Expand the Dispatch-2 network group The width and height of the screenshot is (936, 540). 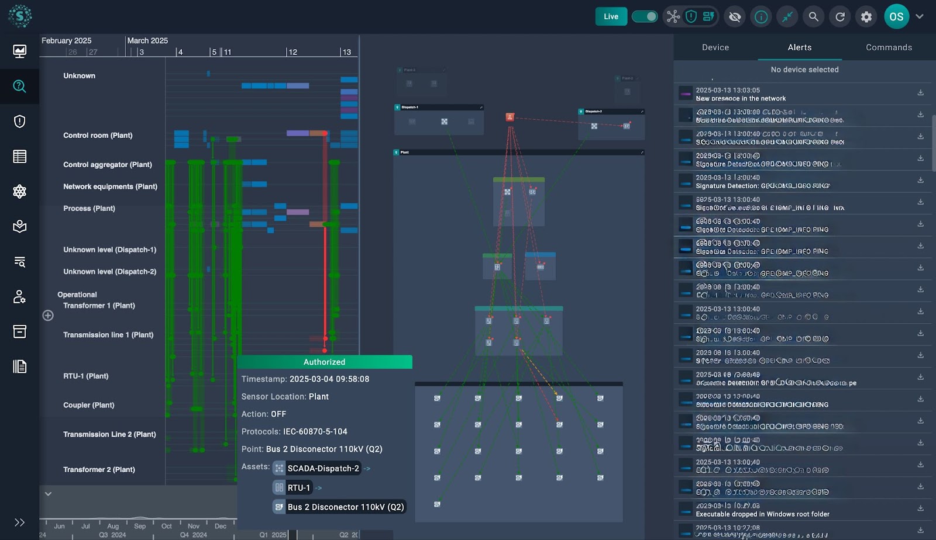[642, 112]
